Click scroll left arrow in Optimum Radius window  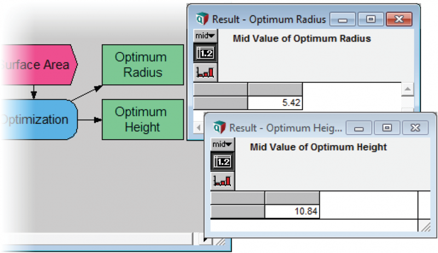(198, 128)
